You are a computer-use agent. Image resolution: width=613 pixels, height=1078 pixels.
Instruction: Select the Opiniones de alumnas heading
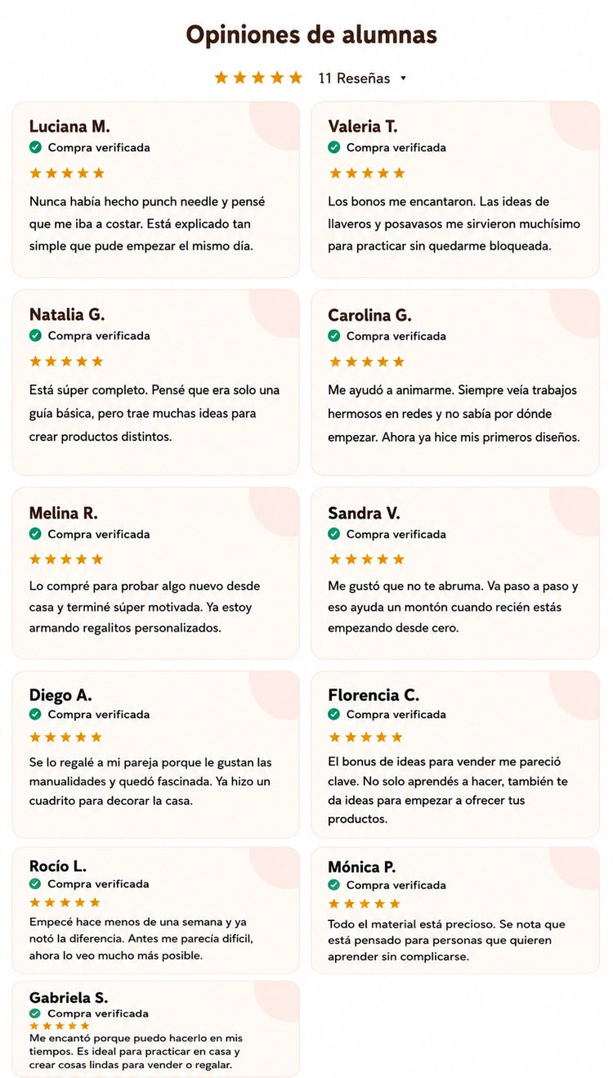point(311,34)
